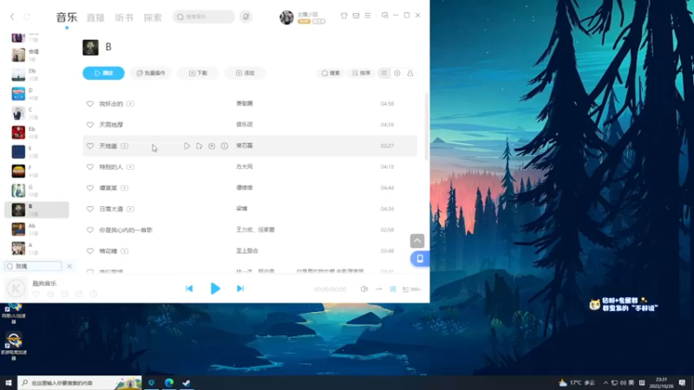Play MV icon for 天地鉴

coord(124,146)
